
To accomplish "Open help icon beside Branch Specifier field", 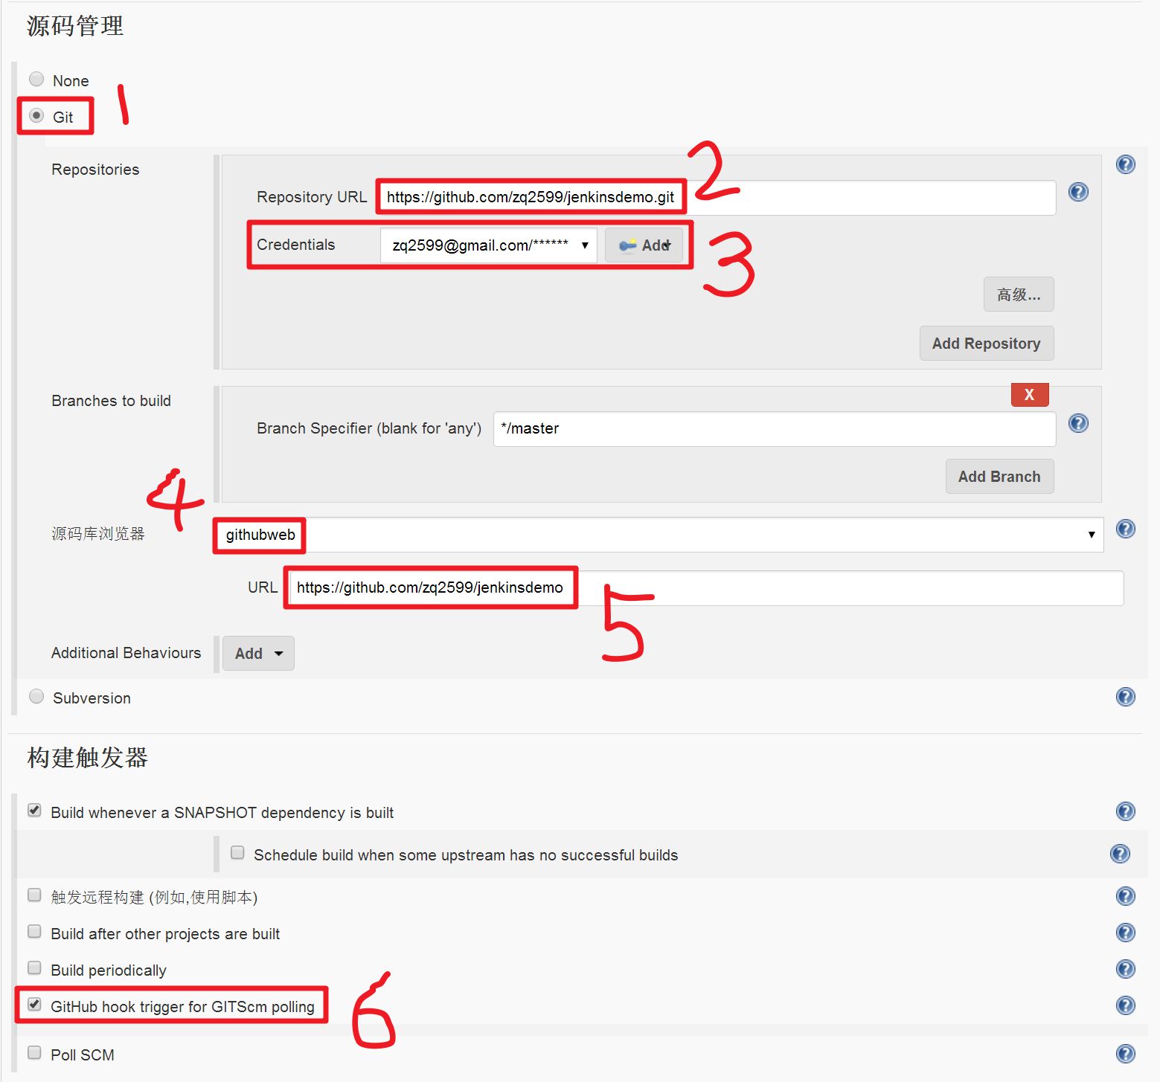I will 1078,423.
